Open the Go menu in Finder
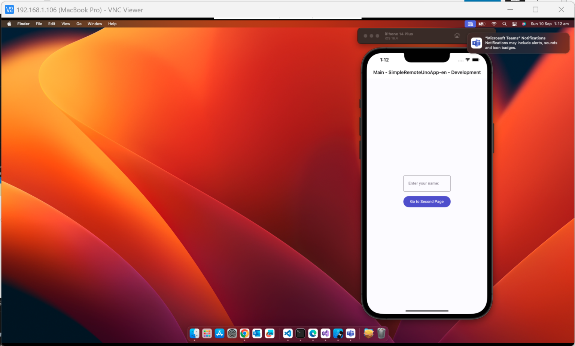Screen dimensions: 575x346 (79, 24)
